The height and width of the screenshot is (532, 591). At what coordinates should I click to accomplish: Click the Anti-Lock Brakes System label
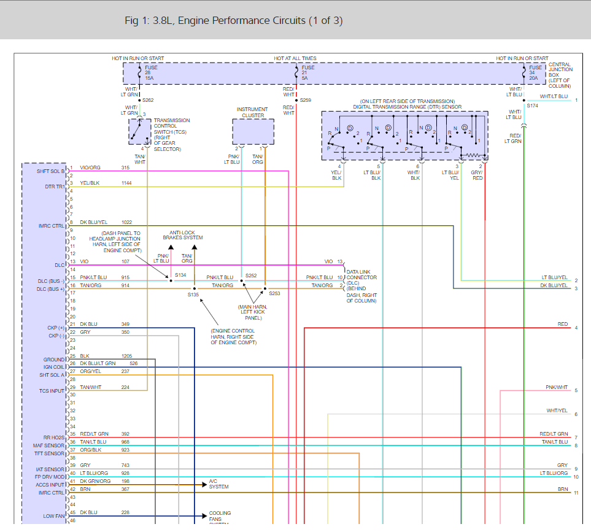[182, 234]
